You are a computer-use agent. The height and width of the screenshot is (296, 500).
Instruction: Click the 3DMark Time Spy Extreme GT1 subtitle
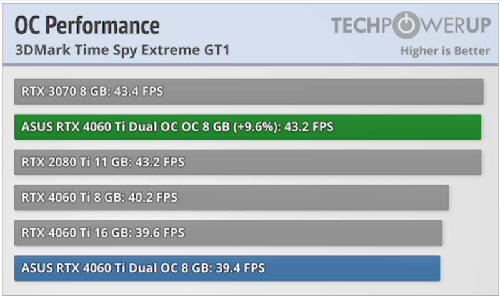122,50
